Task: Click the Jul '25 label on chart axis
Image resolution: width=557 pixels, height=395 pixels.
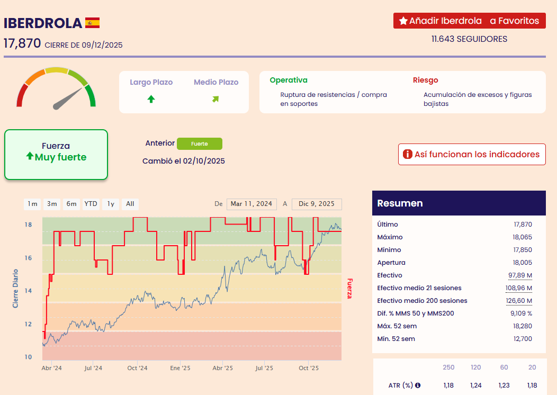Action: click(264, 368)
